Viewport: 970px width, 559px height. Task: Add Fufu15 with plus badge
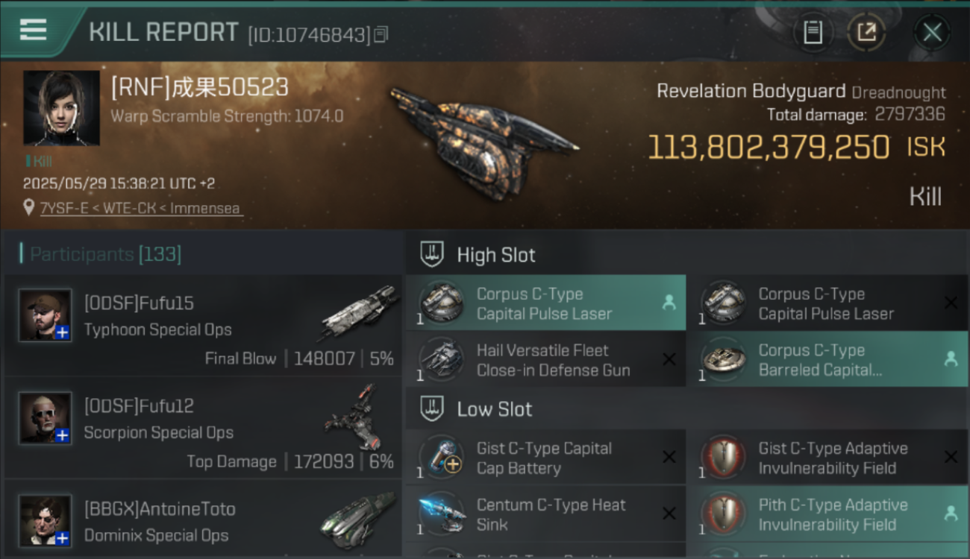click(x=63, y=333)
